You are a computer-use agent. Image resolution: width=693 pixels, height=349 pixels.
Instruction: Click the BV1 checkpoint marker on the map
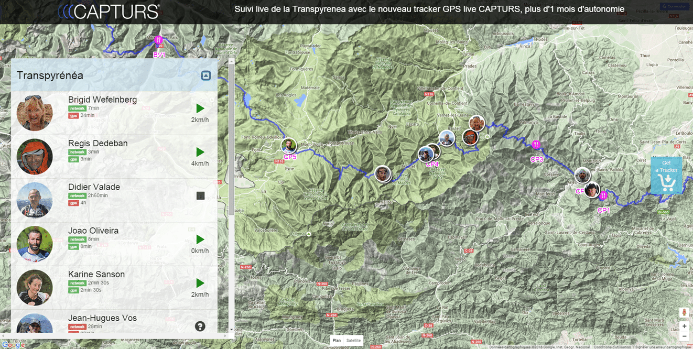(x=158, y=41)
